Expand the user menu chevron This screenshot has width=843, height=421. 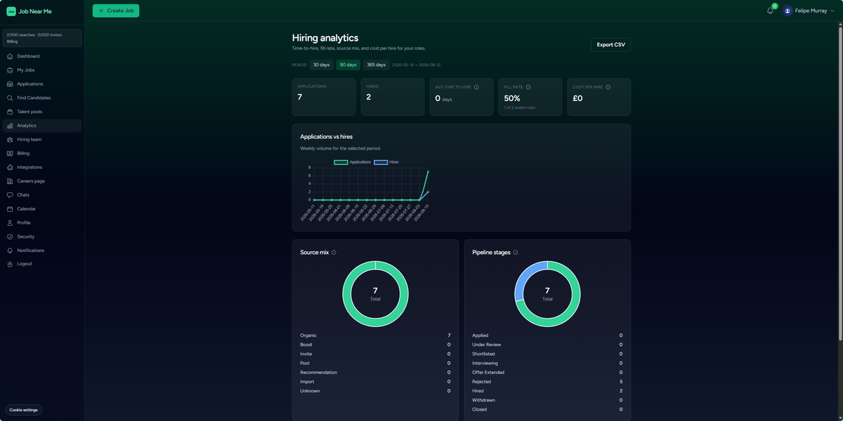pyautogui.click(x=832, y=11)
